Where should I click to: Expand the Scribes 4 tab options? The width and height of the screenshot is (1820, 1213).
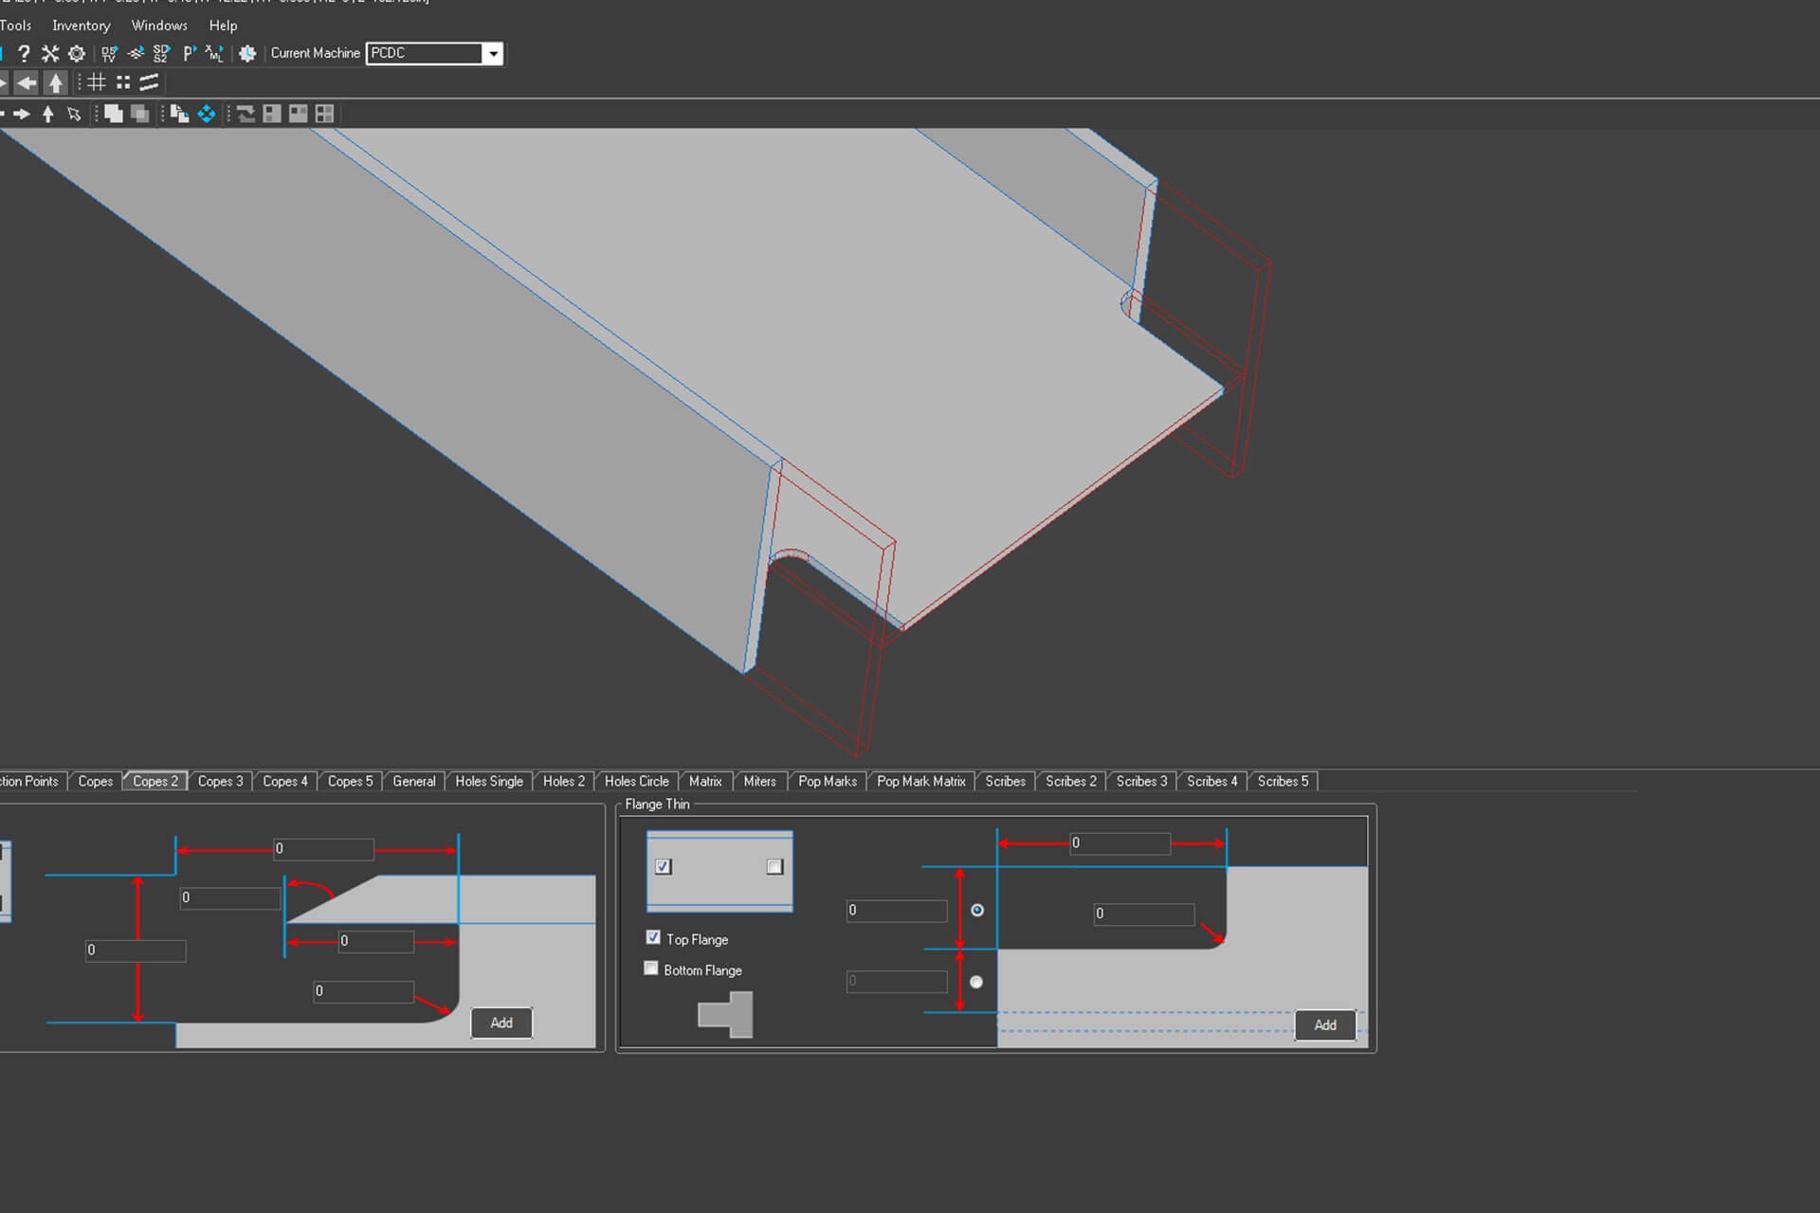(1213, 781)
